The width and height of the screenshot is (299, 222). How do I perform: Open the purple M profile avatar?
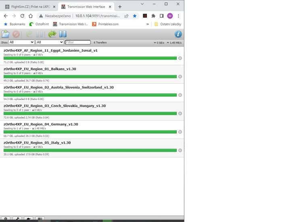tap(170, 16)
